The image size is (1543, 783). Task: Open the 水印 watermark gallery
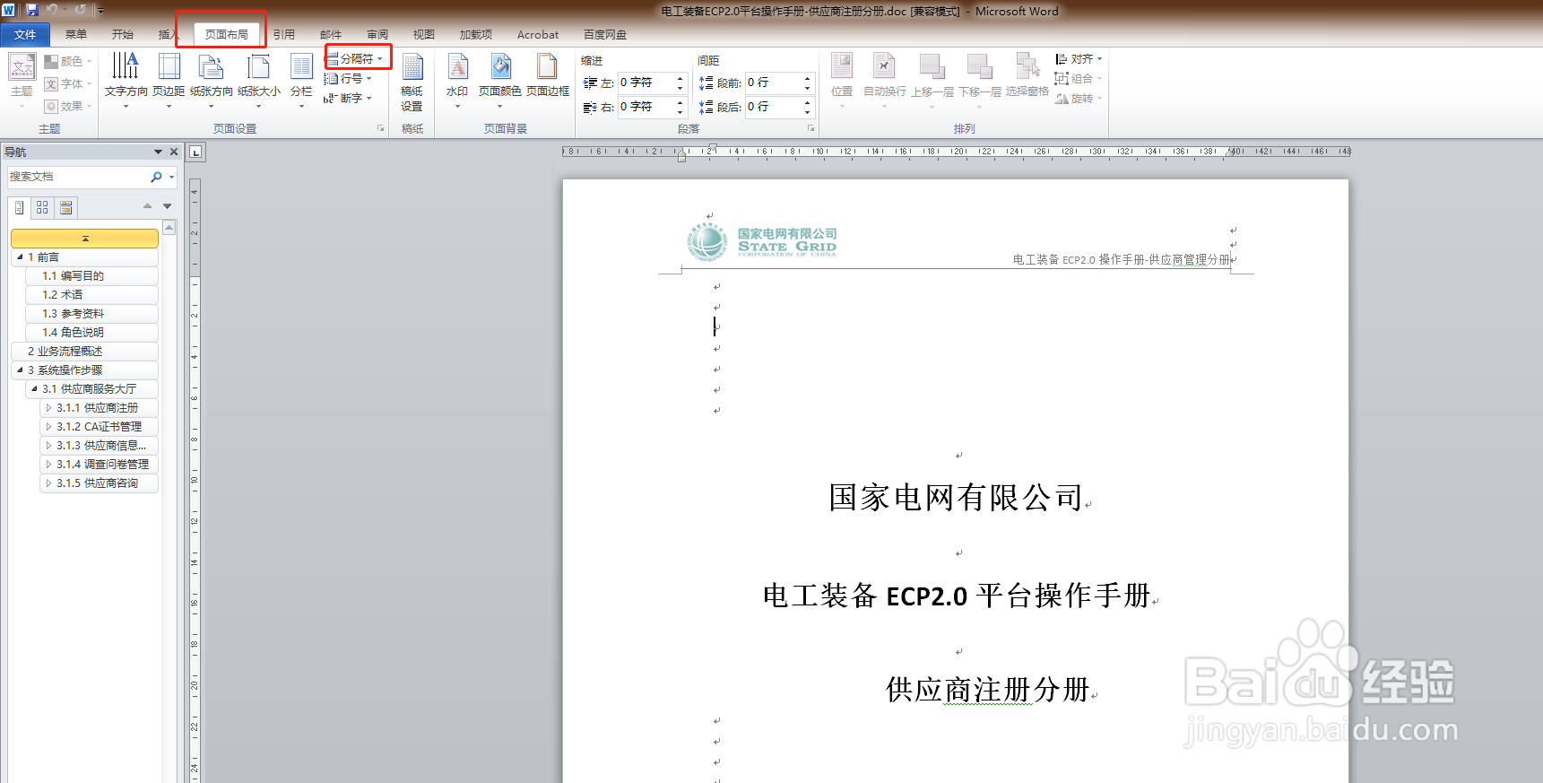pos(457,81)
